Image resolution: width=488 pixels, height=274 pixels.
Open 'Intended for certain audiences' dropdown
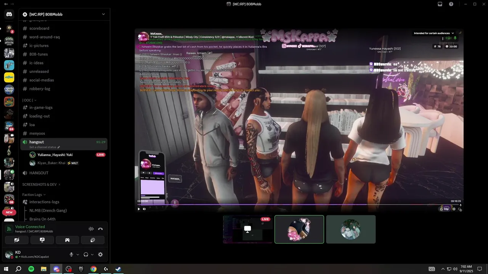434,33
